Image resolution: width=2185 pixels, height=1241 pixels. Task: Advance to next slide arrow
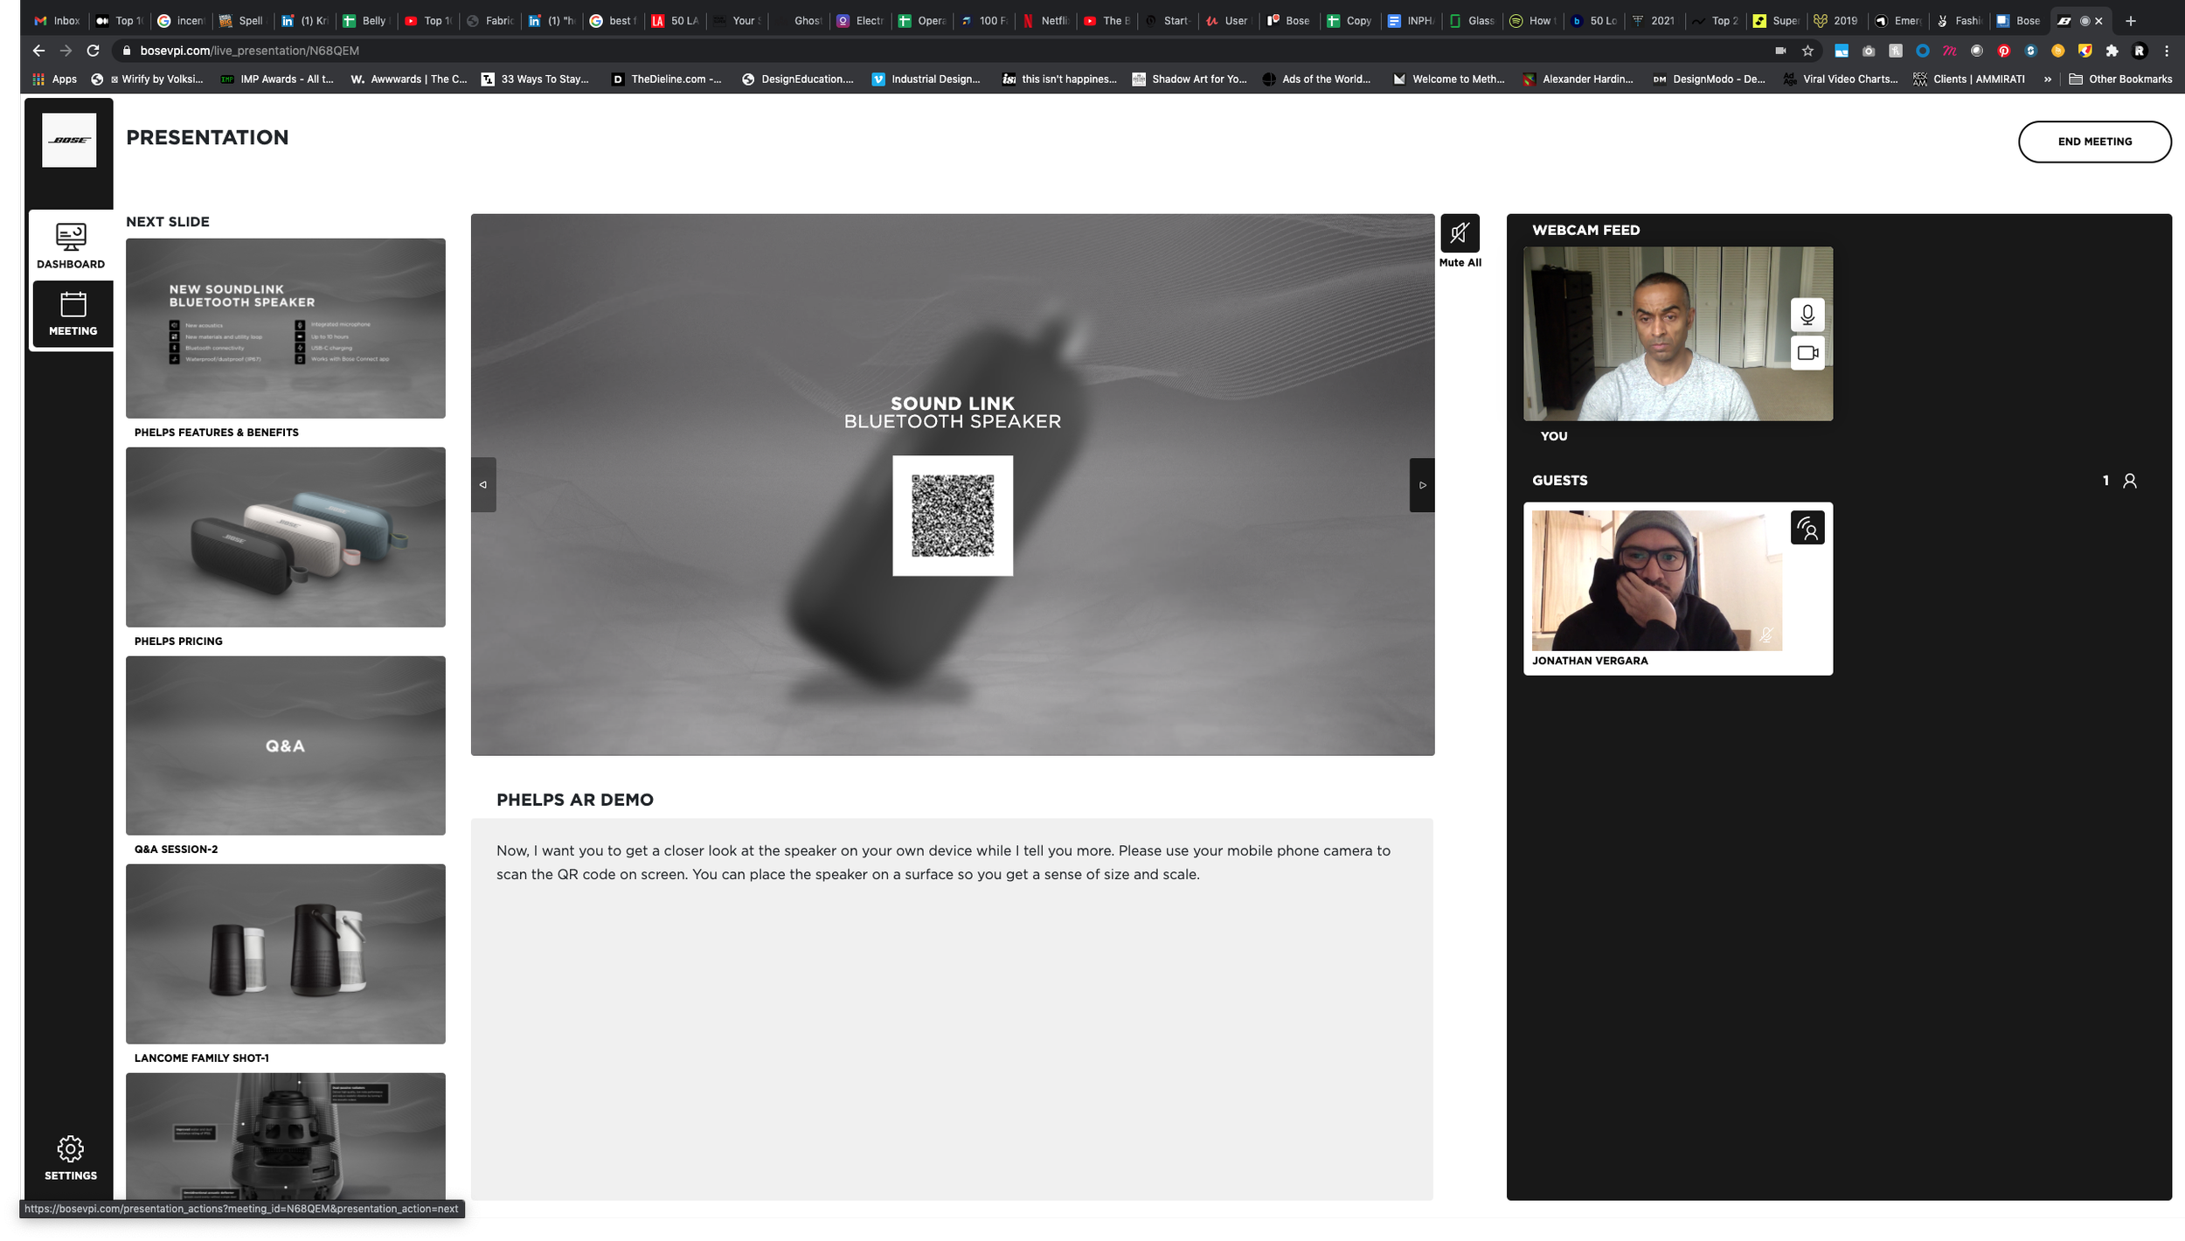click(x=1422, y=485)
